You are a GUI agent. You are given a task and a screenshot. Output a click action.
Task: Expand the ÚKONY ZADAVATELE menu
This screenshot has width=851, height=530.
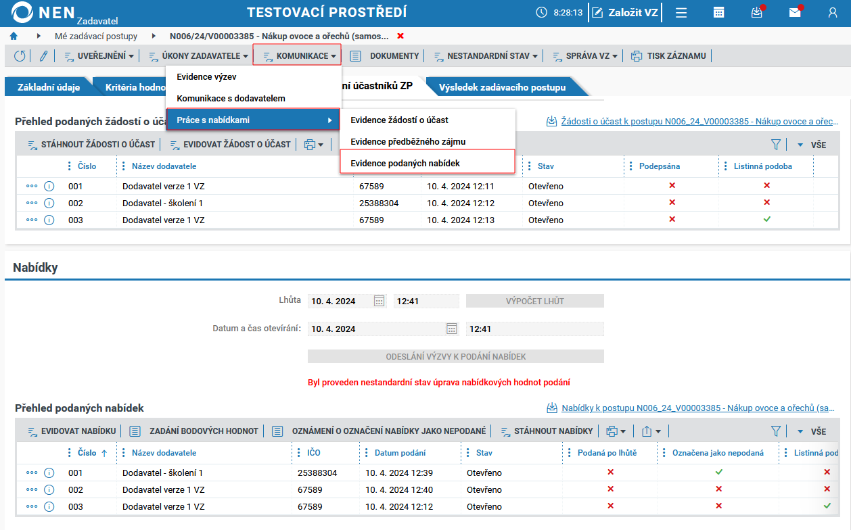[198, 56]
